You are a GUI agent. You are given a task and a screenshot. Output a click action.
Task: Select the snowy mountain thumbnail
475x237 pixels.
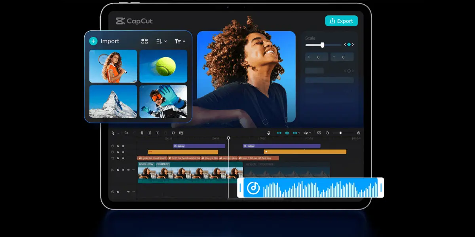coord(113,102)
